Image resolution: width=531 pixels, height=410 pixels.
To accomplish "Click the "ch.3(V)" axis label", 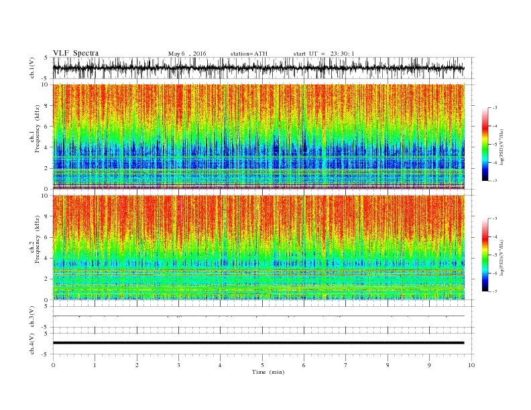I will point(32,317).
